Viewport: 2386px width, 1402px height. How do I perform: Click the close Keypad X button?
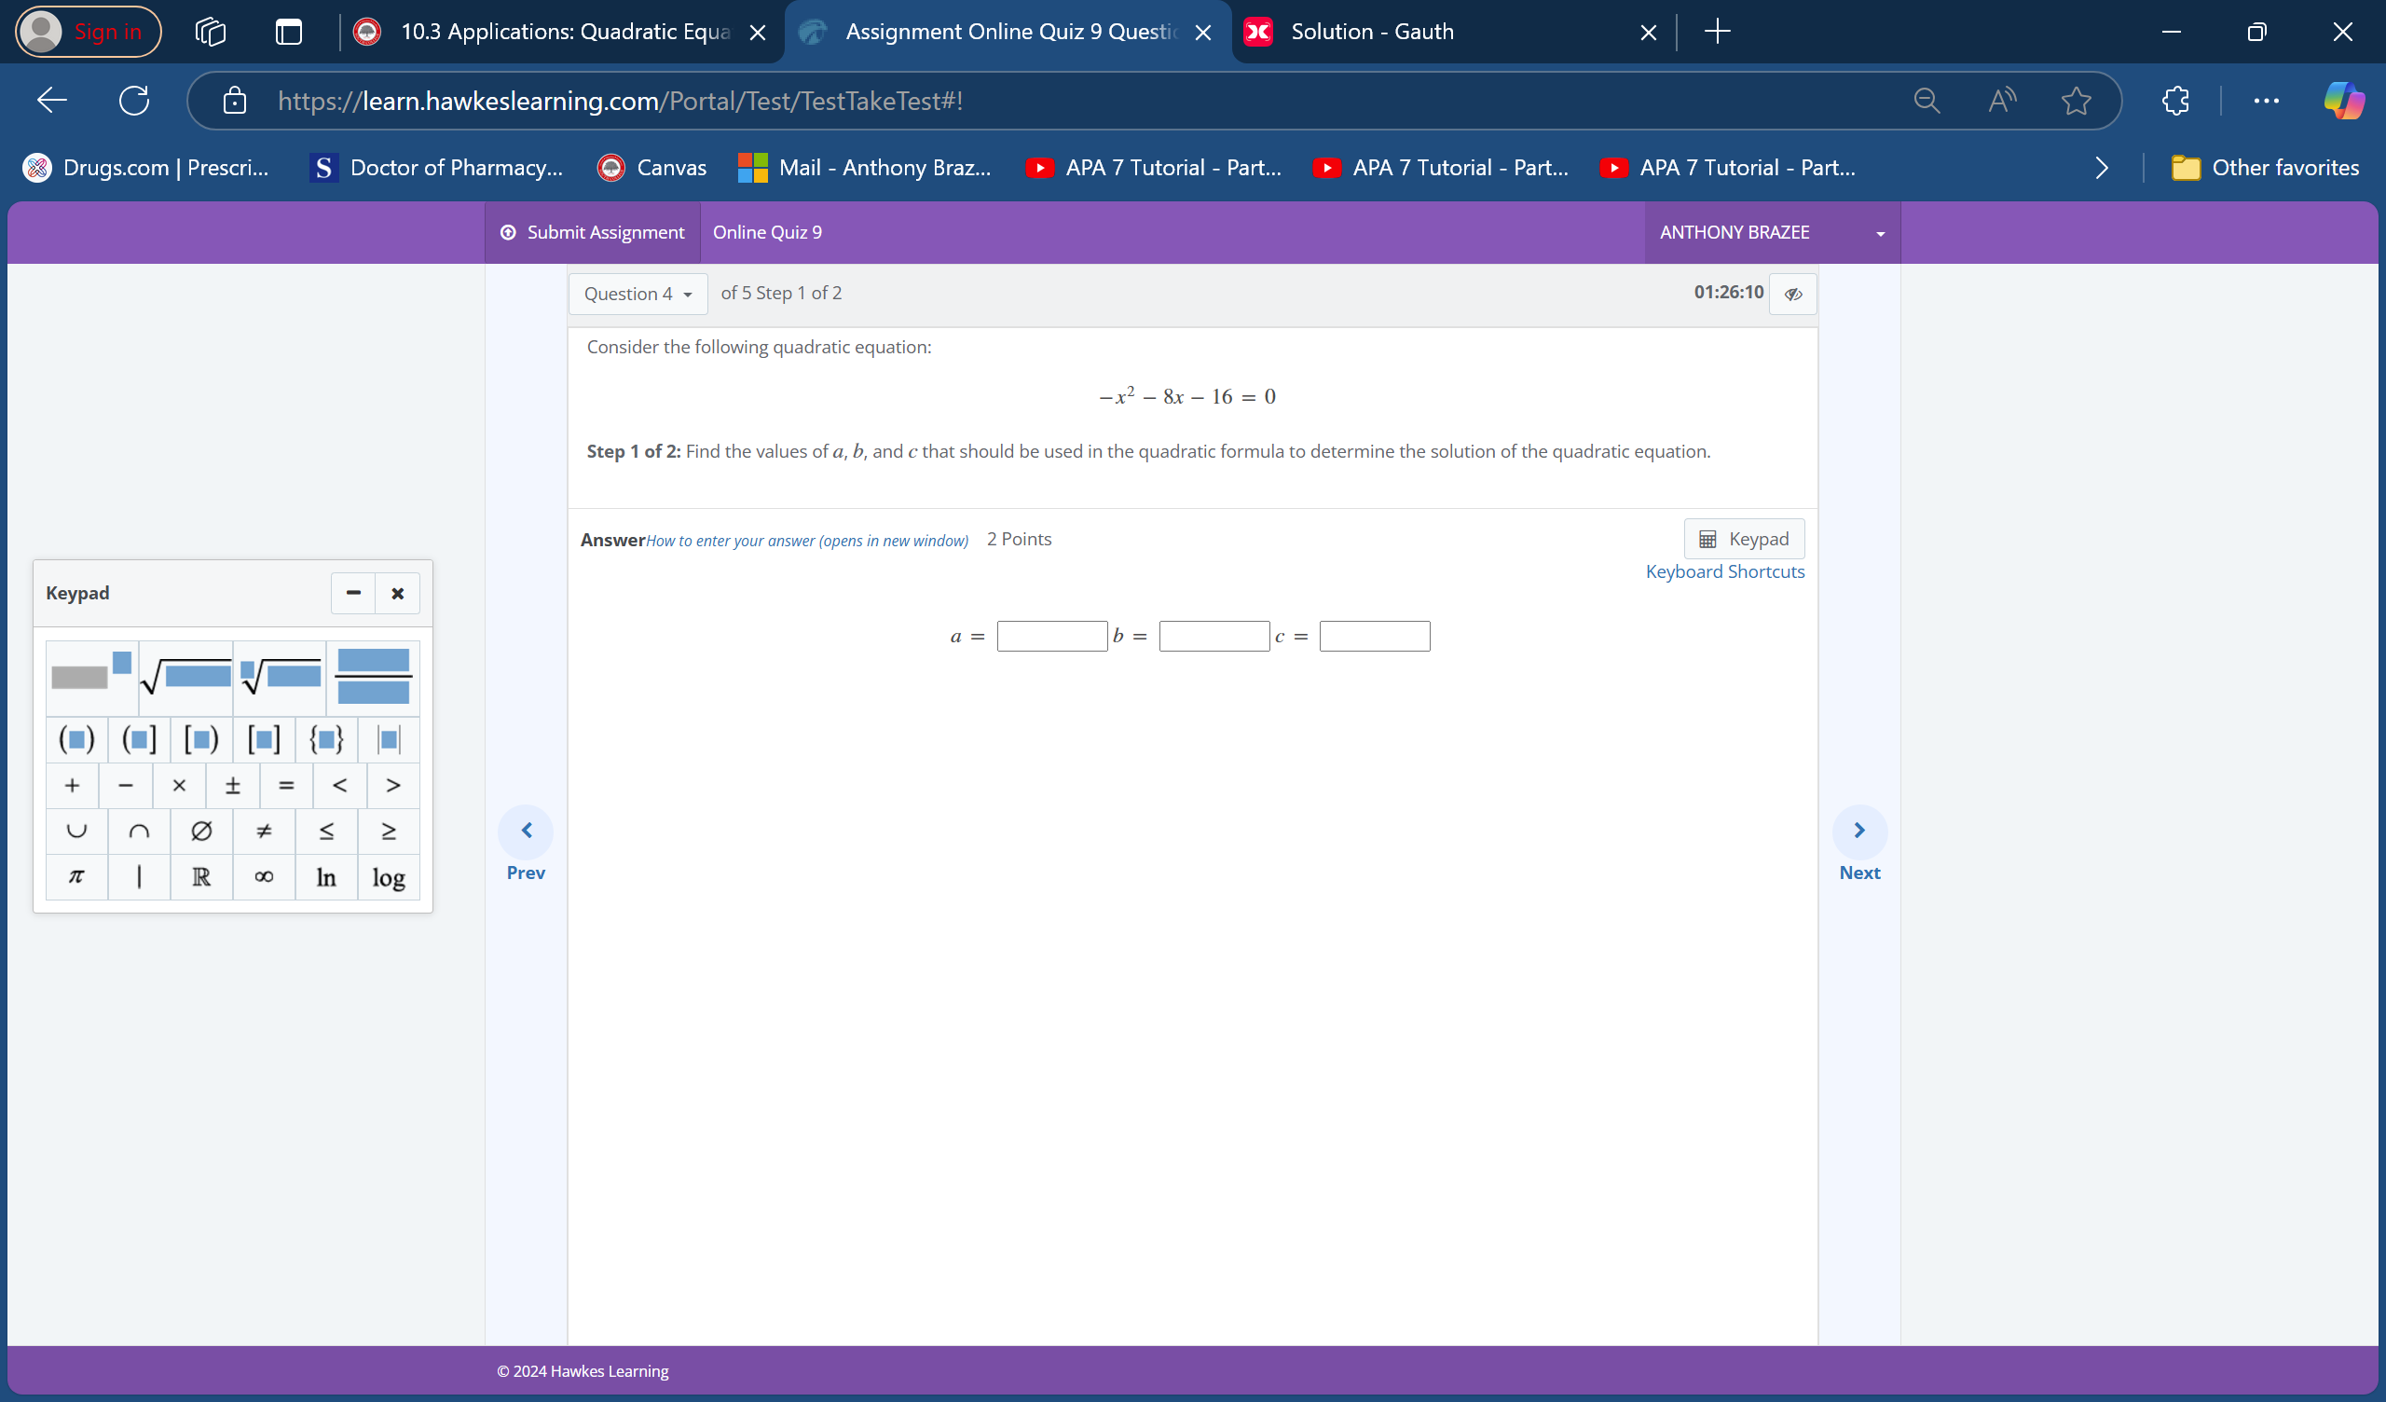tap(397, 593)
